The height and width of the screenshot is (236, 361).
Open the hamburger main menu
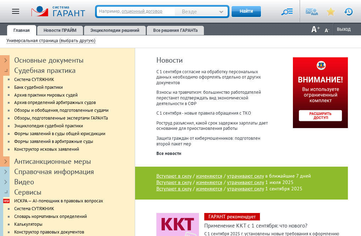tap(15, 11)
